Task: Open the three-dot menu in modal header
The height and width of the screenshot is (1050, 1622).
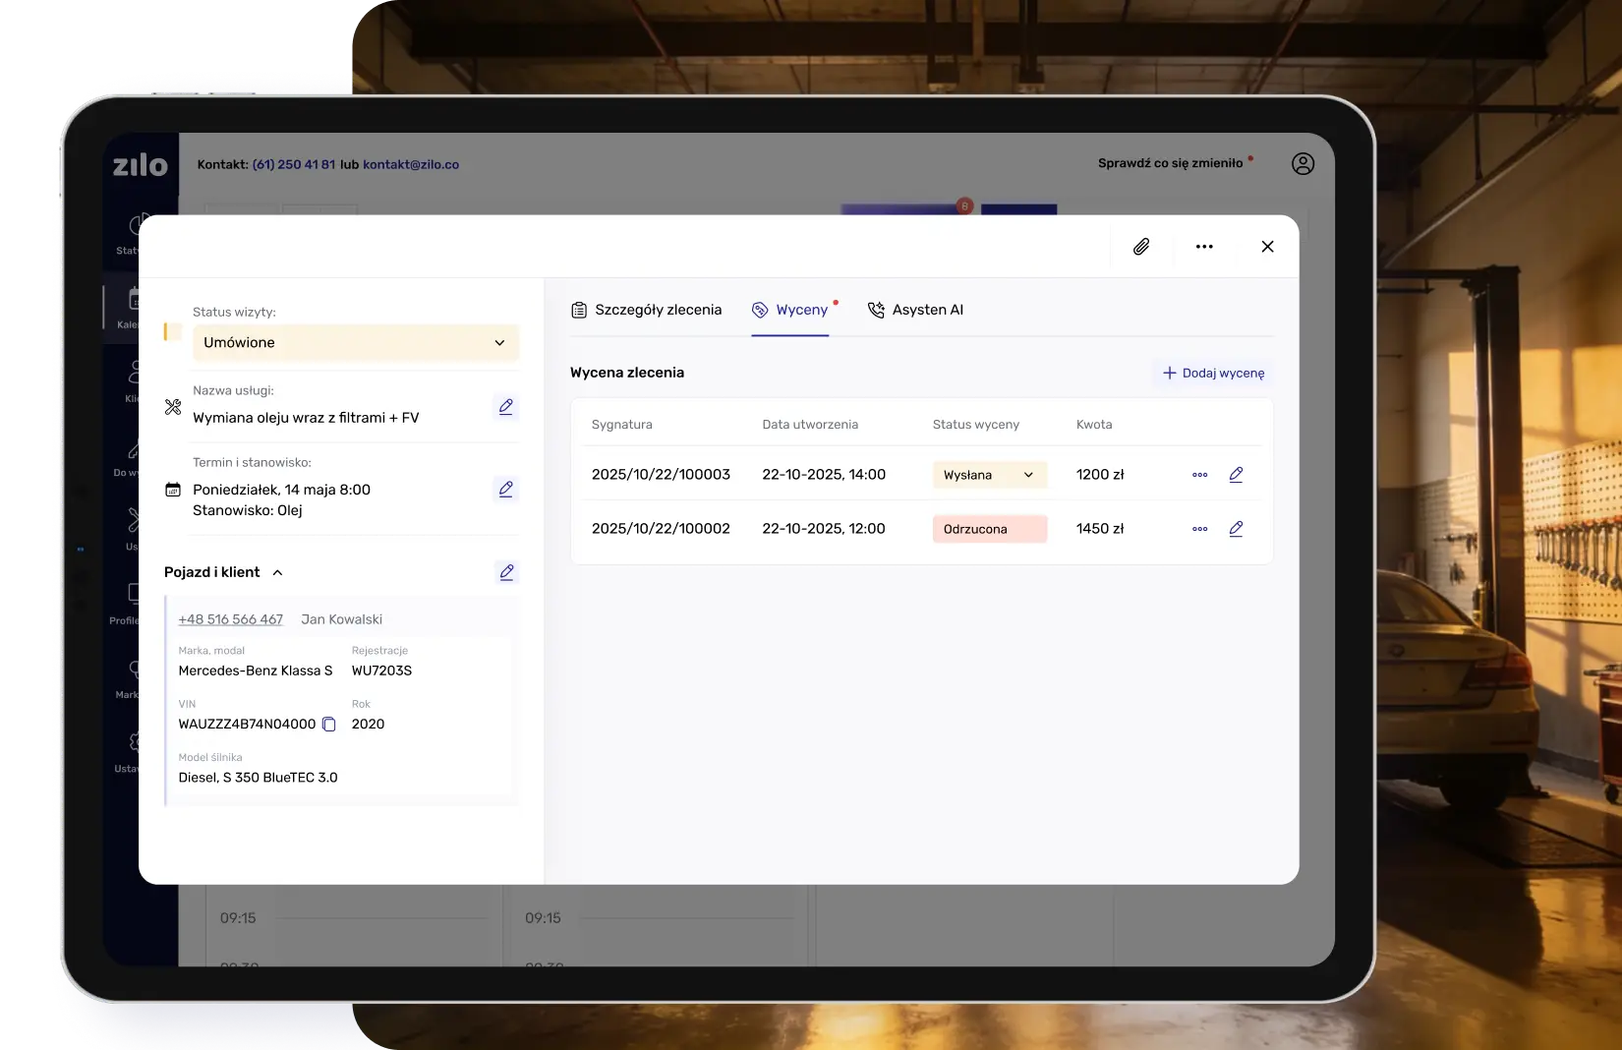Action: click(x=1204, y=247)
